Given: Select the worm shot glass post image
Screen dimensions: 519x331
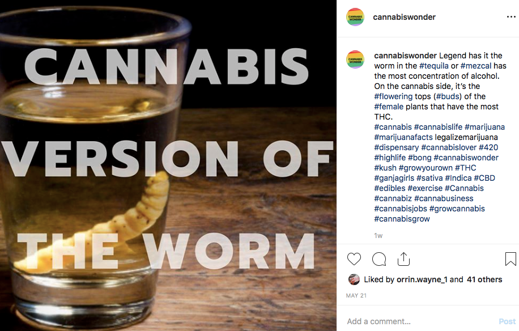Looking at the screenshot, I should (x=168, y=165).
